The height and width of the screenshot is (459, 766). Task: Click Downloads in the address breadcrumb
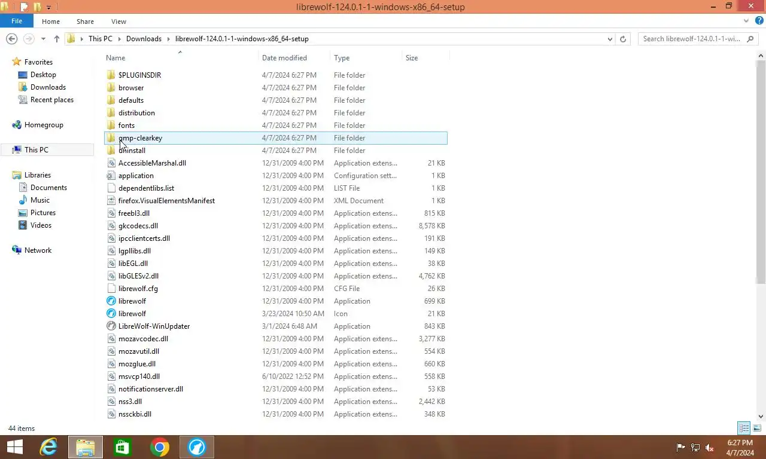(x=144, y=39)
